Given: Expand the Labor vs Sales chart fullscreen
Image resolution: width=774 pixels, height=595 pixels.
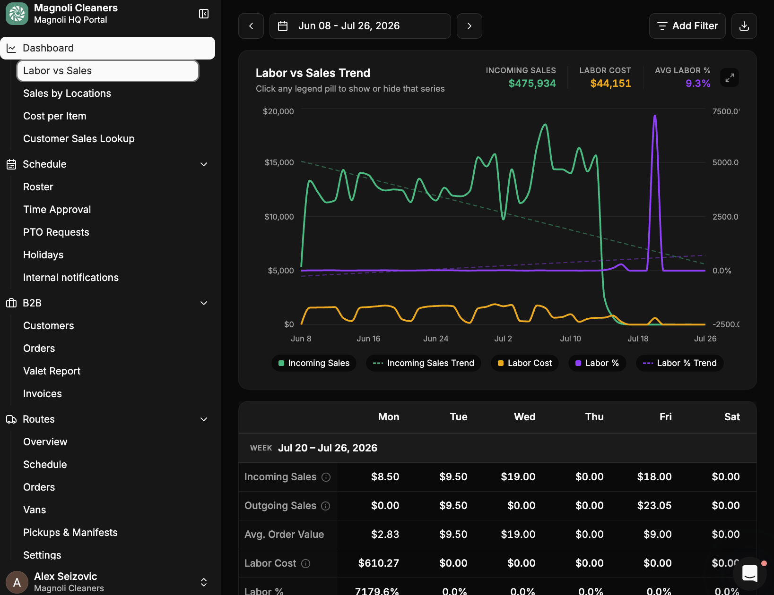Looking at the screenshot, I should click(x=730, y=77).
